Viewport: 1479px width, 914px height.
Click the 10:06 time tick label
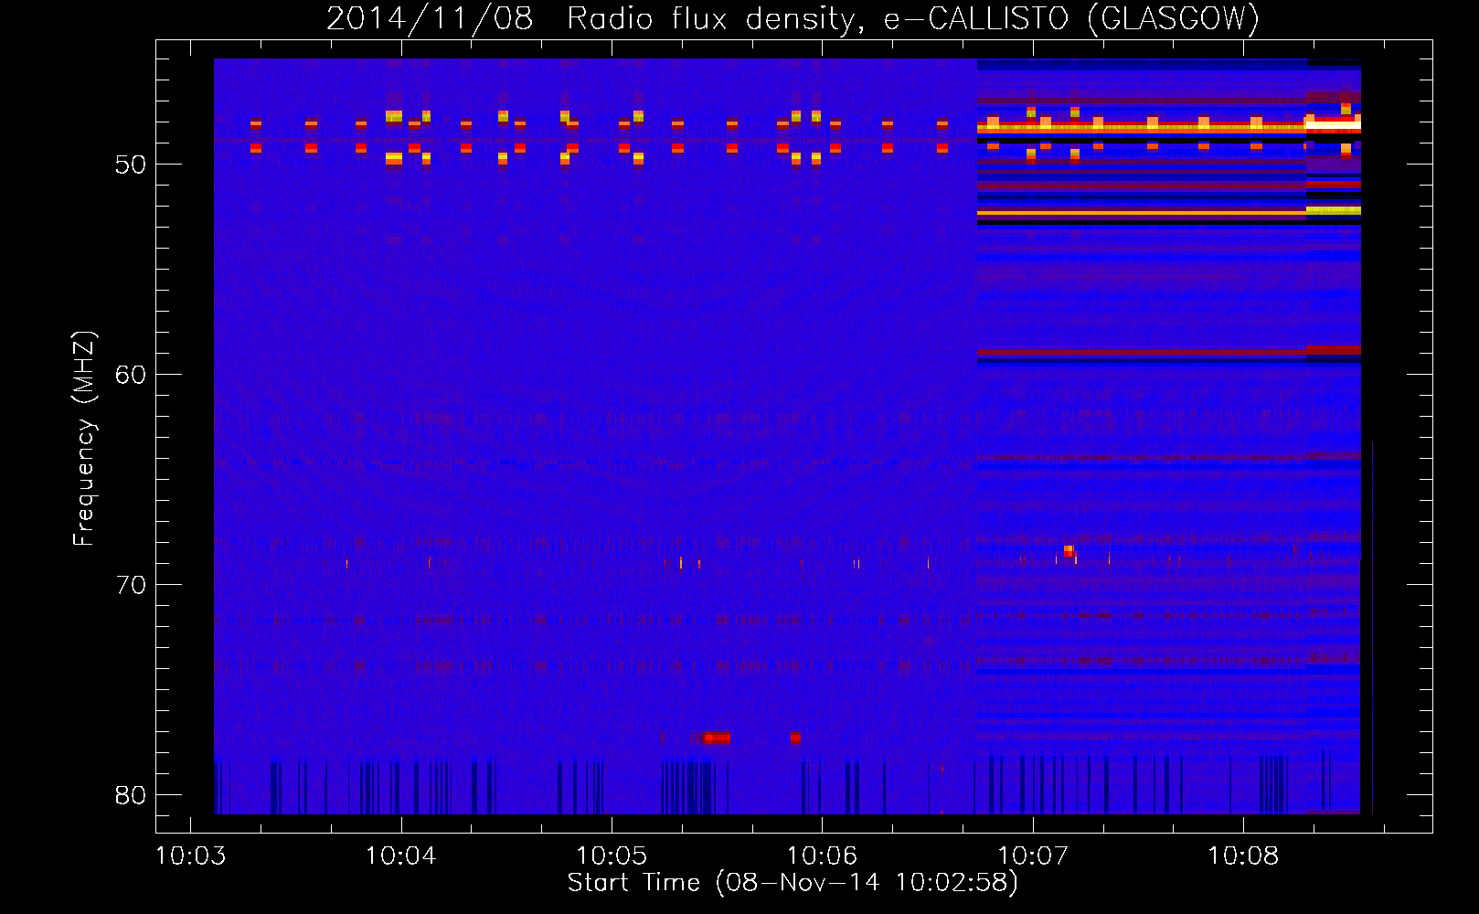822,856
